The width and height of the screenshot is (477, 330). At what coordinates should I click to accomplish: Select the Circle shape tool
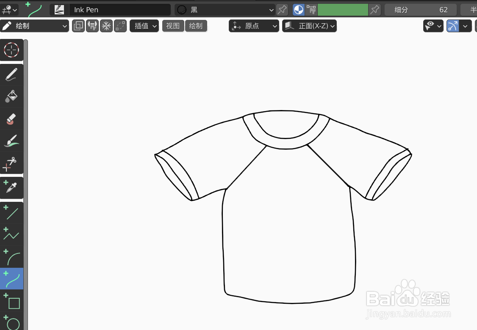(x=11, y=322)
